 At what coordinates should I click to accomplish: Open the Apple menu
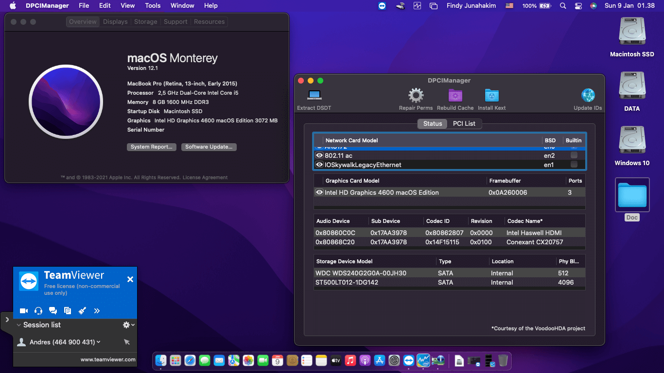coord(13,6)
